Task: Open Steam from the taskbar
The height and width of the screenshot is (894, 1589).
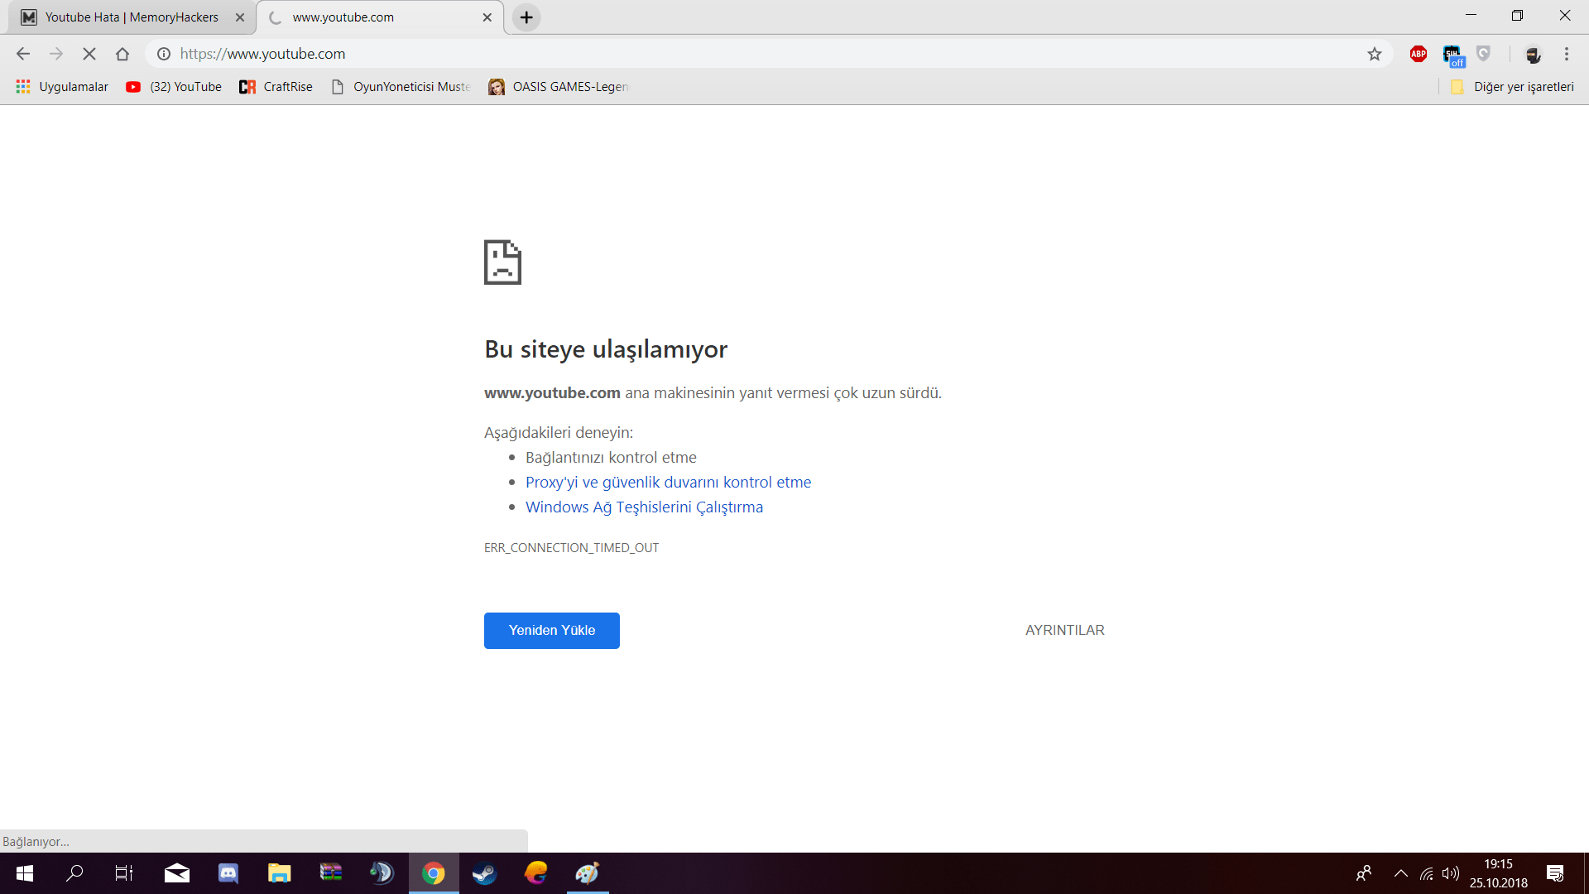Action: tap(485, 873)
